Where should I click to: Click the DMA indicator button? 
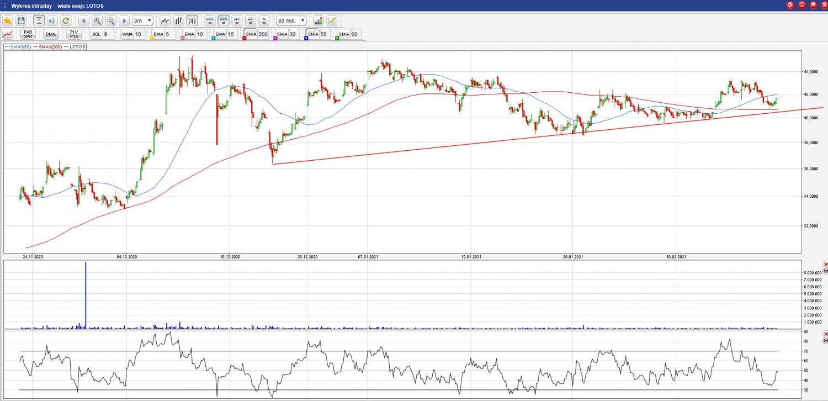(x=51, y=34)
